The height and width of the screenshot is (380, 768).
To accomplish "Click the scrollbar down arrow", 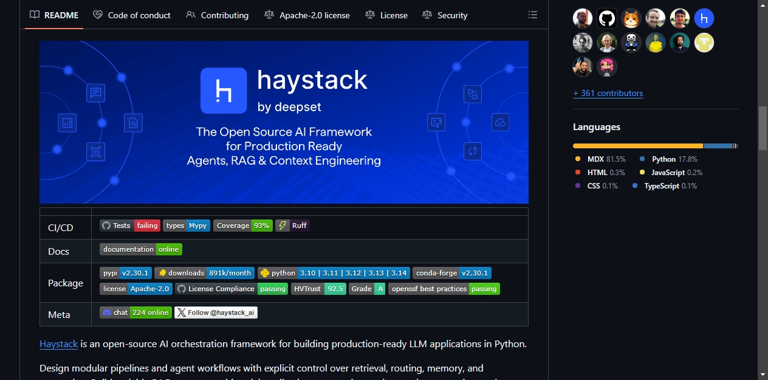I will (x=763, y=375).
